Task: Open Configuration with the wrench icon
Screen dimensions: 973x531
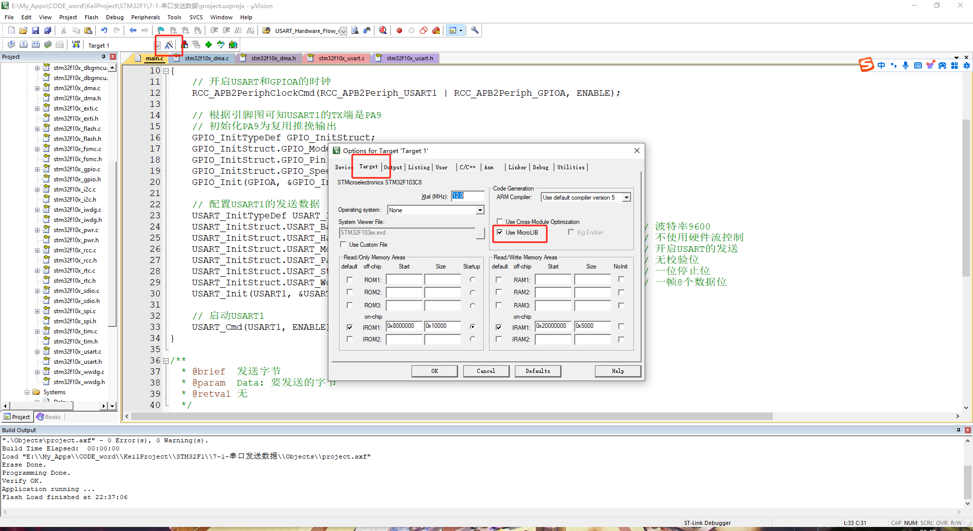Action: click(475, 30)
